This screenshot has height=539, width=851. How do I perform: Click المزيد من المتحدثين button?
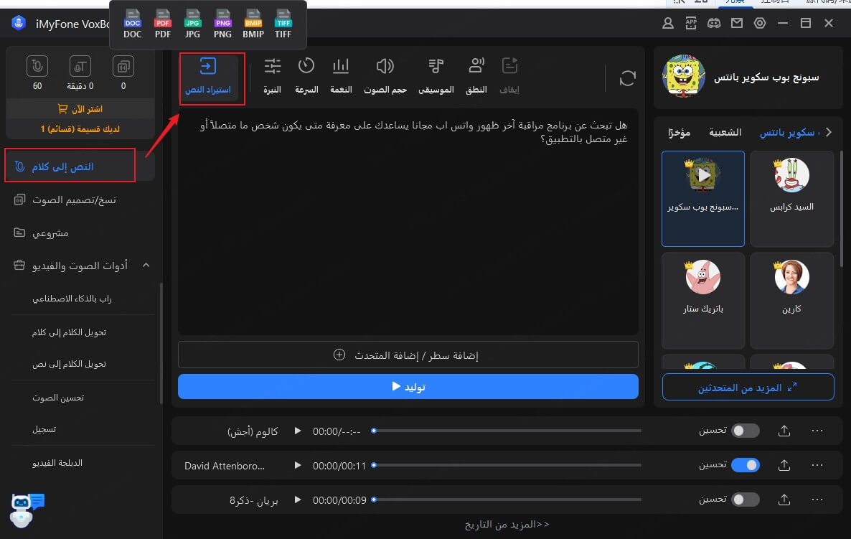(748, 388)
